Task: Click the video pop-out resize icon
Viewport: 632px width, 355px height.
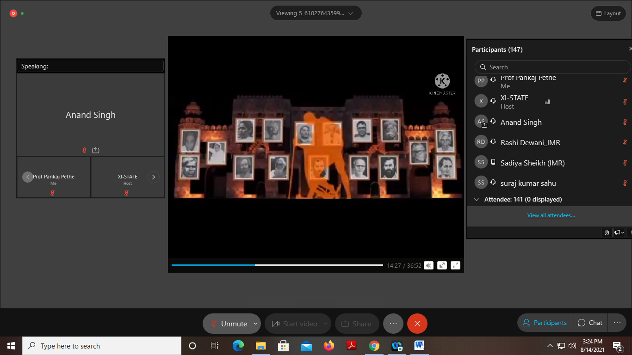Action: [442, 265]
